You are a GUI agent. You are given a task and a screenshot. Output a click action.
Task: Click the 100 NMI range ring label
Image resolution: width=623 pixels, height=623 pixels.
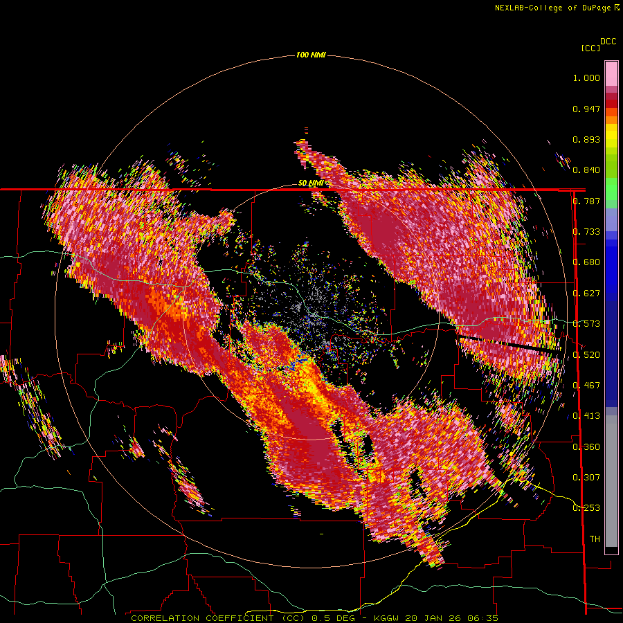point(311,55)
